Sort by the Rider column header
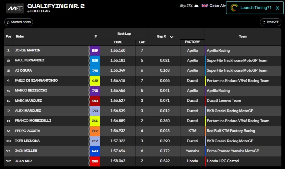The width and height of the screenshot is (285, 169). coord(20,37)
